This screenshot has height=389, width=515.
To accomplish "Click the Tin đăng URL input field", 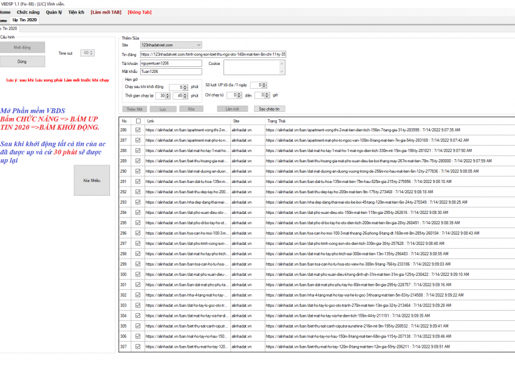I will (213, 54).
